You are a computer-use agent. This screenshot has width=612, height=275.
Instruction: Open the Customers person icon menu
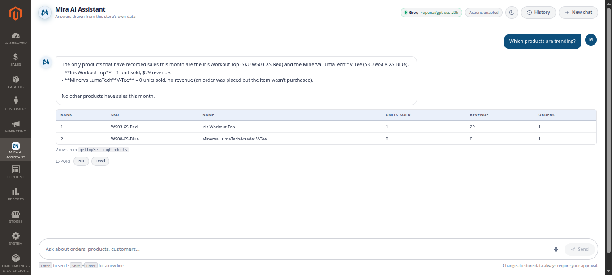tap(16, 104)
